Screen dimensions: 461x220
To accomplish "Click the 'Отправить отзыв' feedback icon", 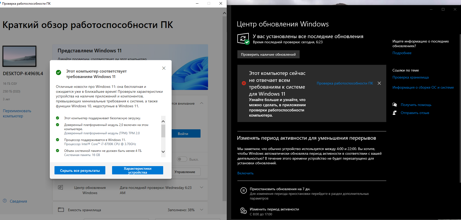I will pyautogui.click(x=395, y=113).
